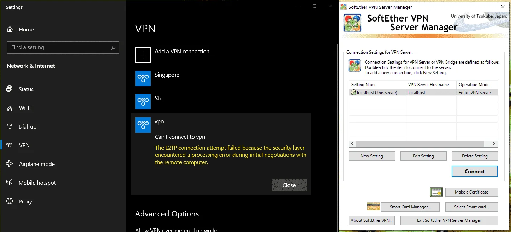Open Smart Card Manager
The image size is (511, 232).
pyautogui.click(x=410, y=207)
